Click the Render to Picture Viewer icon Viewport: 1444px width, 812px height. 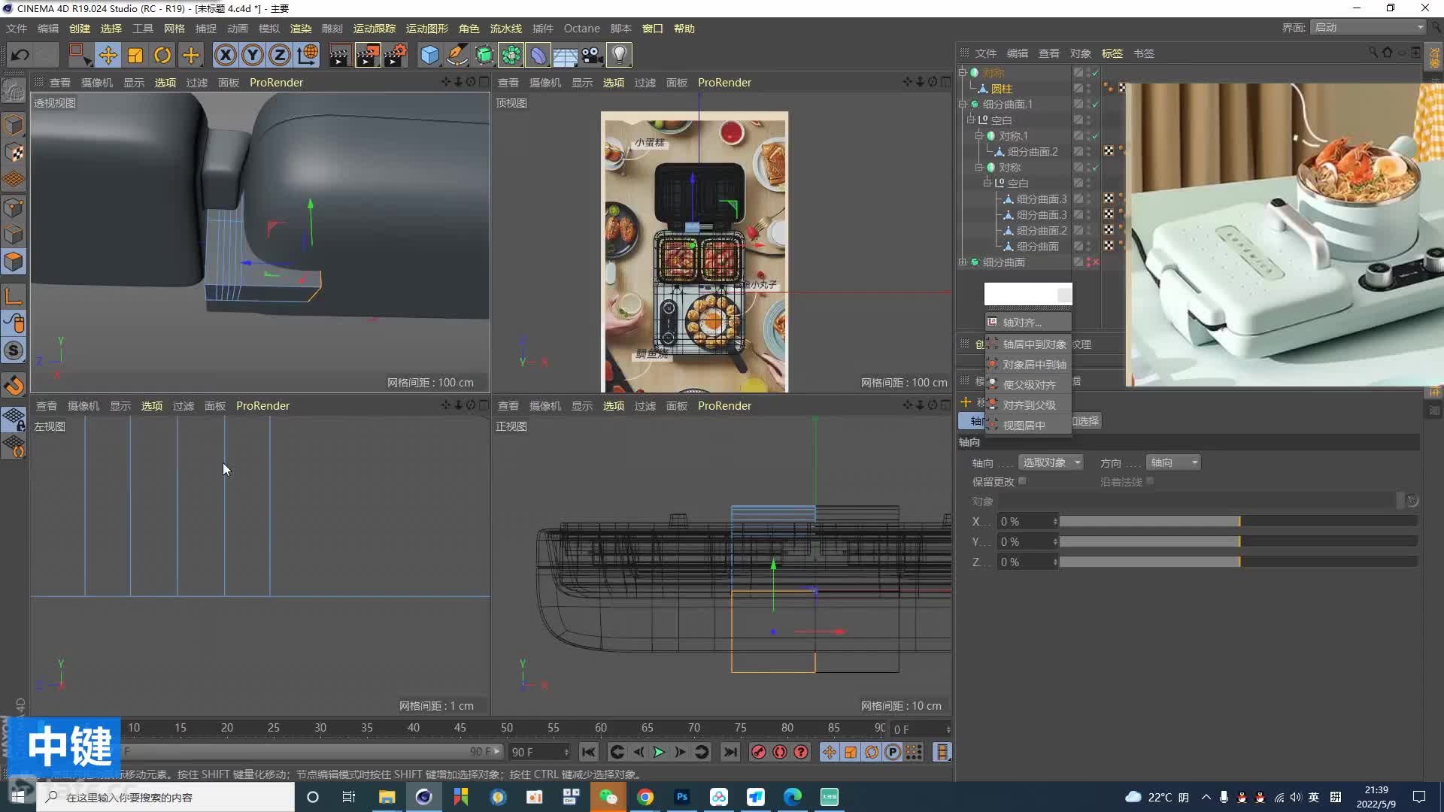[366, 55]
